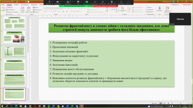Viewport: 193px width, 108px height.
Task: Switch to the Главная ribbon tab
Action: coord(9,5)
